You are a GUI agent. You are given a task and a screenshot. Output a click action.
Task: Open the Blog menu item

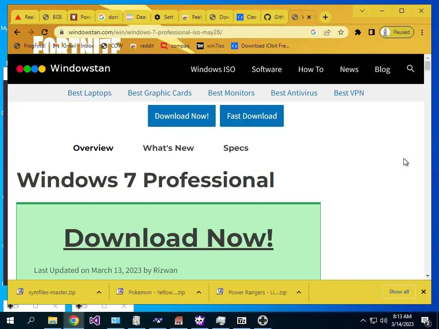pyautogui.click(x=382, y=69)
